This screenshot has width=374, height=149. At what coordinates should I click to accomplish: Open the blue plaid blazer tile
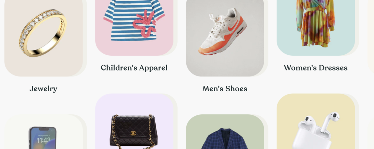pos(225,132)
